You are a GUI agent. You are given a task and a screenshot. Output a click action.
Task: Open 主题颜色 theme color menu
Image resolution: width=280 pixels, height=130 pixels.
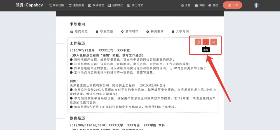(76, 5)
